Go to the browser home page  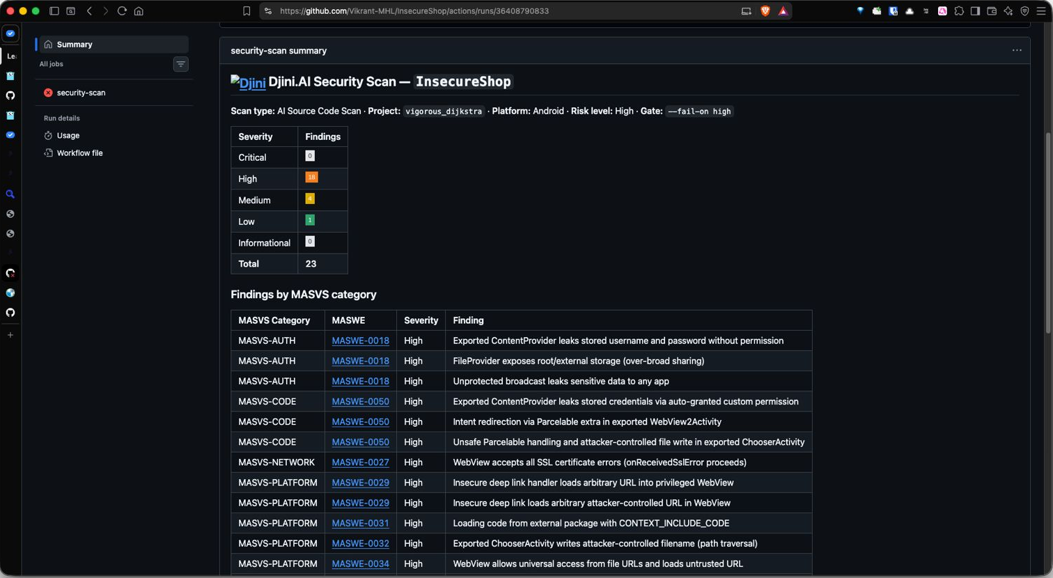[x=139, y=11]
